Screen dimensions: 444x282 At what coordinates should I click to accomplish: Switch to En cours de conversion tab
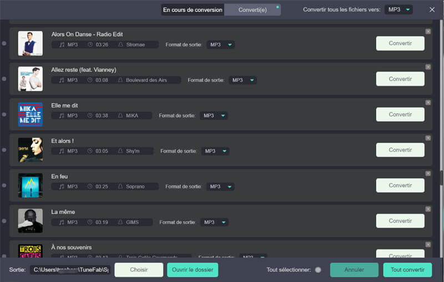coord(193,10)
